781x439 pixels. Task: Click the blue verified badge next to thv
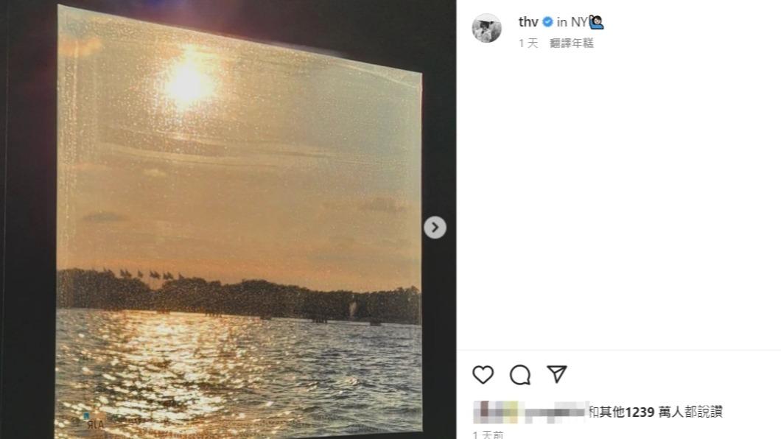(547, 22)
